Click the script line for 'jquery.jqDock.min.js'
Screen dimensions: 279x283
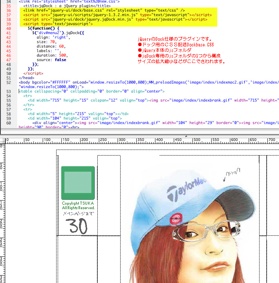[x=115, y=19]
